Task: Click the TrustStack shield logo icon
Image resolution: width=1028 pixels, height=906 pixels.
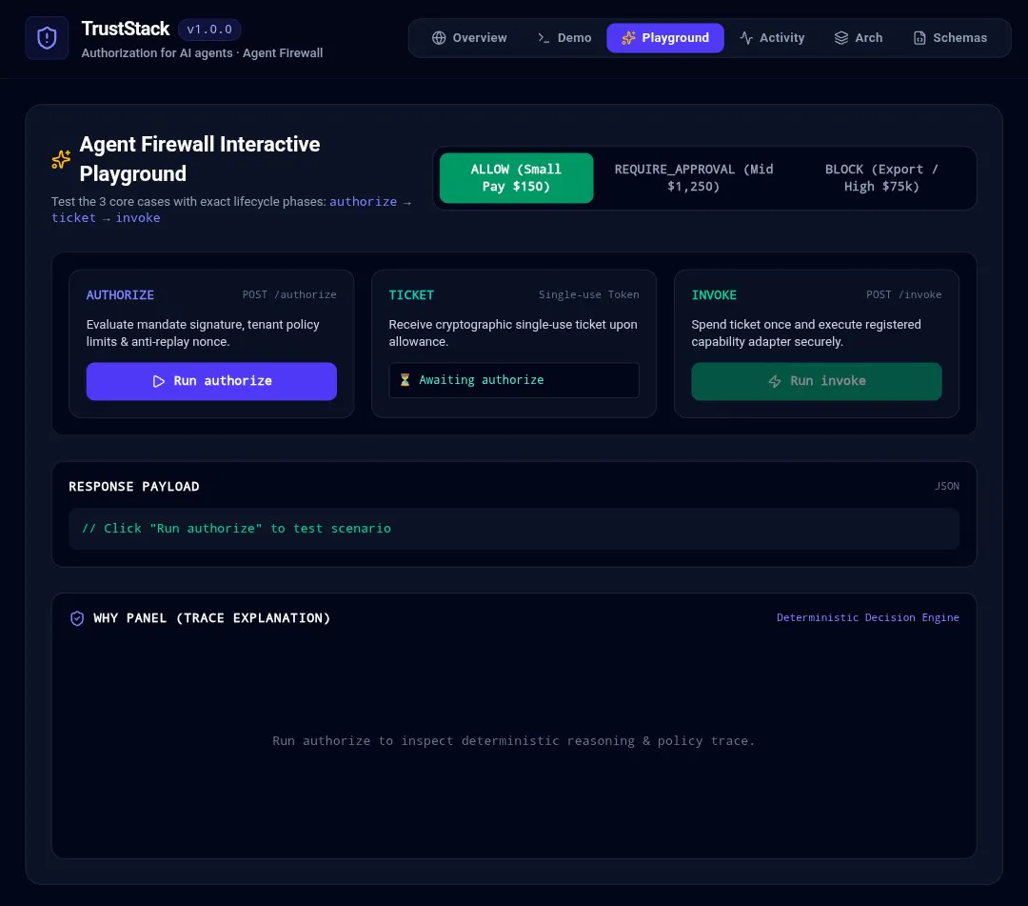Action: pos(47,38)
